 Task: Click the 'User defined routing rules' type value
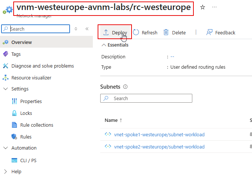click(198, 67)
